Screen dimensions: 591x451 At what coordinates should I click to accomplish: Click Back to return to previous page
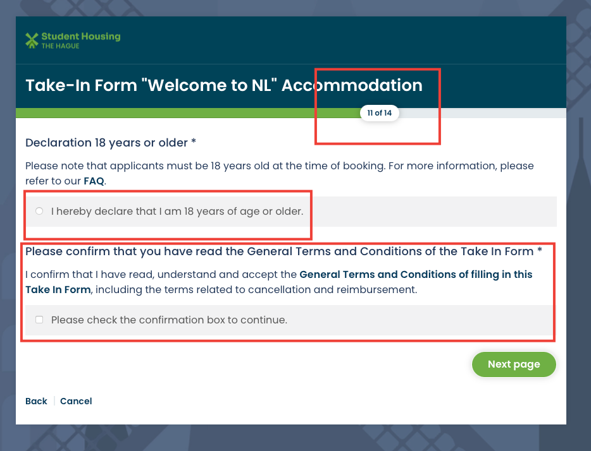[x=36, y=401]
